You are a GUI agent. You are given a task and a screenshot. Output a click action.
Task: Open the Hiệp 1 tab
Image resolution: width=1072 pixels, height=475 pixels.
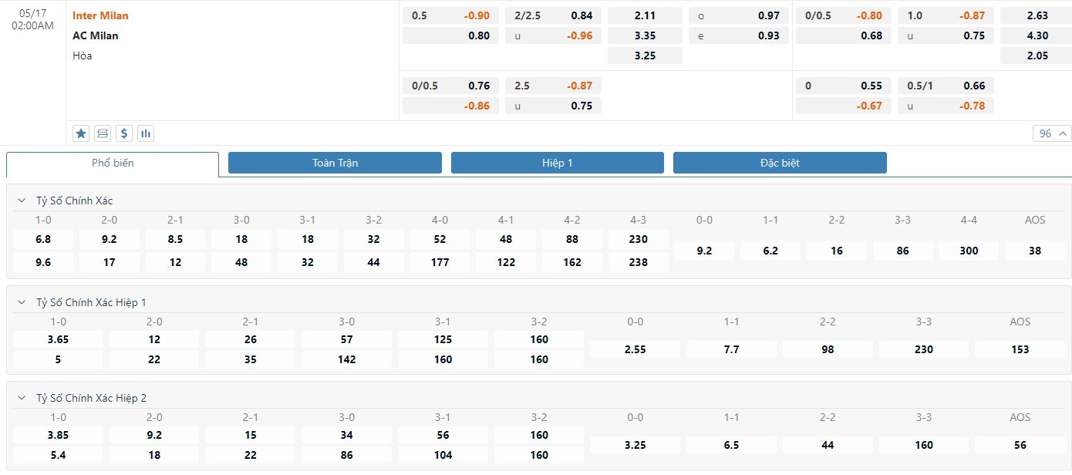point(557,163)
